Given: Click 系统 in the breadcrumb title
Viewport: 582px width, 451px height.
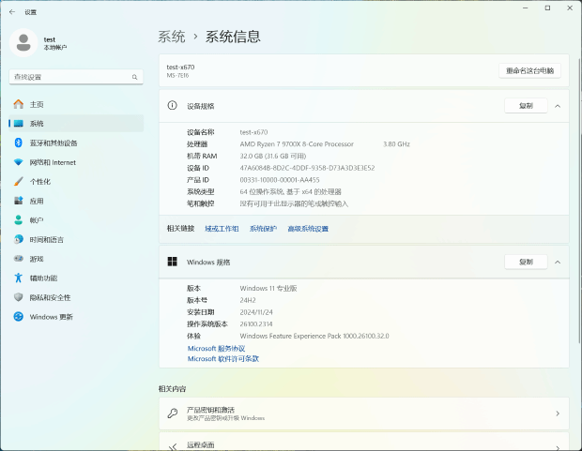Looking at the screenshot, I should (172, 37).
